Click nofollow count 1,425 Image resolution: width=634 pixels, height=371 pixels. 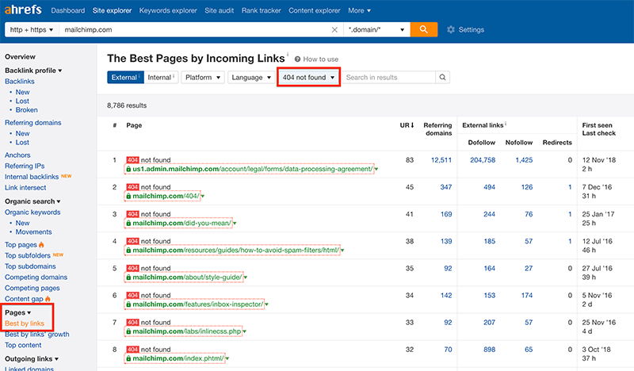click(524, 160)
